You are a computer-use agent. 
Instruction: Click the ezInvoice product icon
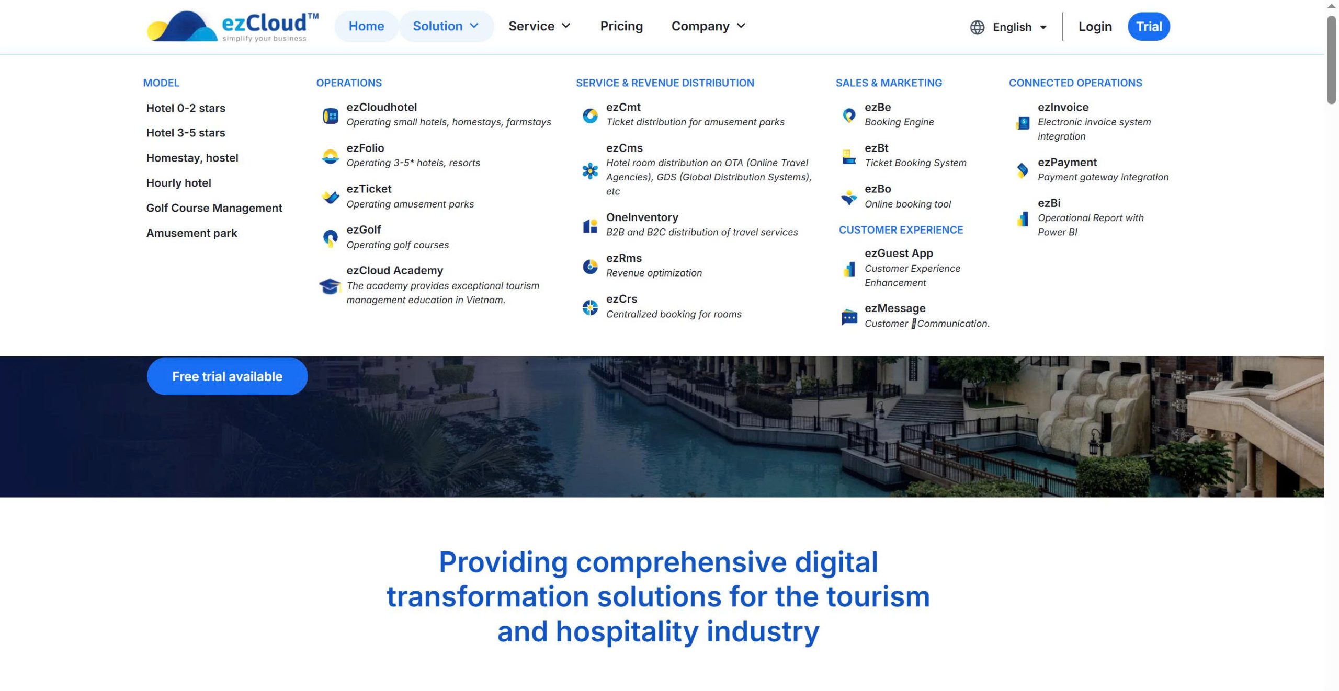[1023, 123]
